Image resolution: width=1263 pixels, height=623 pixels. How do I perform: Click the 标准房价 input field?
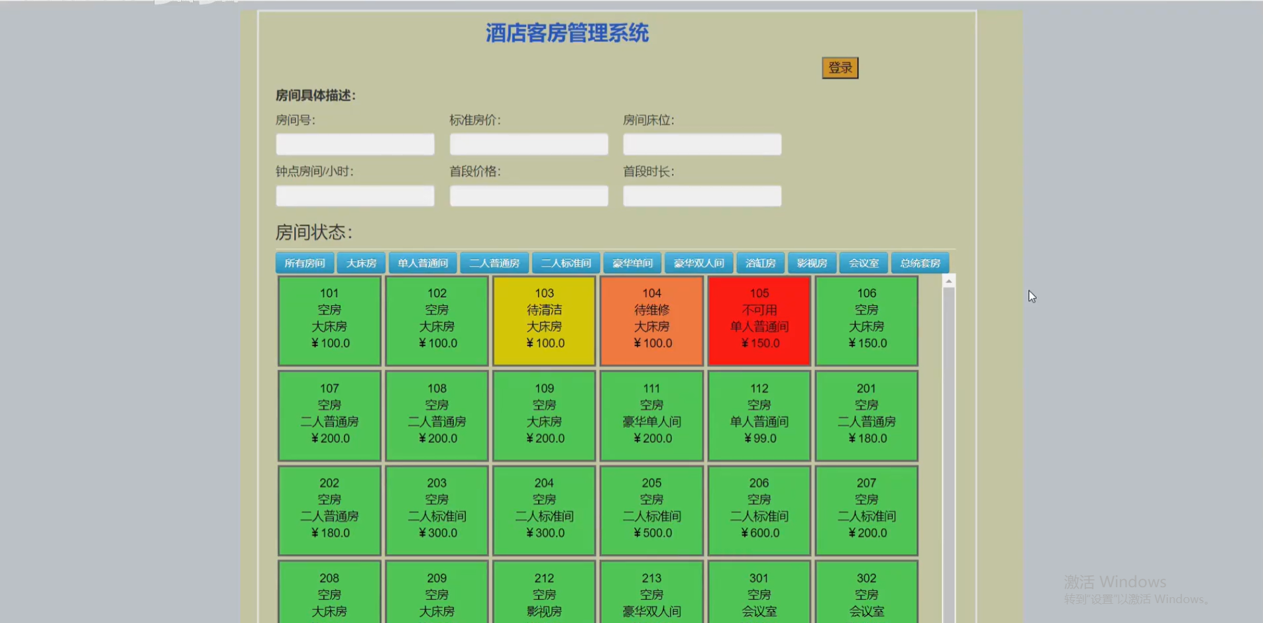[528, 144]
